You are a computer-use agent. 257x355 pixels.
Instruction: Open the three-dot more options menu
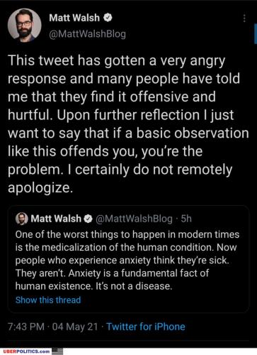[244, 18]
